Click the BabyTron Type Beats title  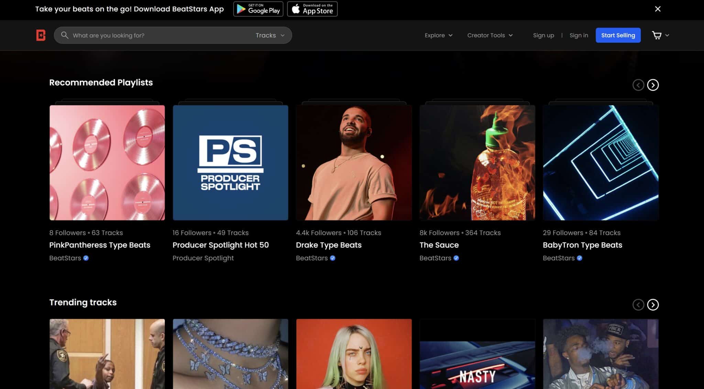tap(582, 245)
